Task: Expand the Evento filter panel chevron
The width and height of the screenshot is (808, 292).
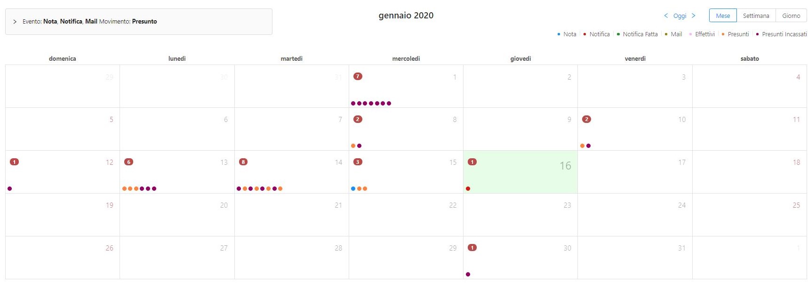Action: tap(15, 22)
